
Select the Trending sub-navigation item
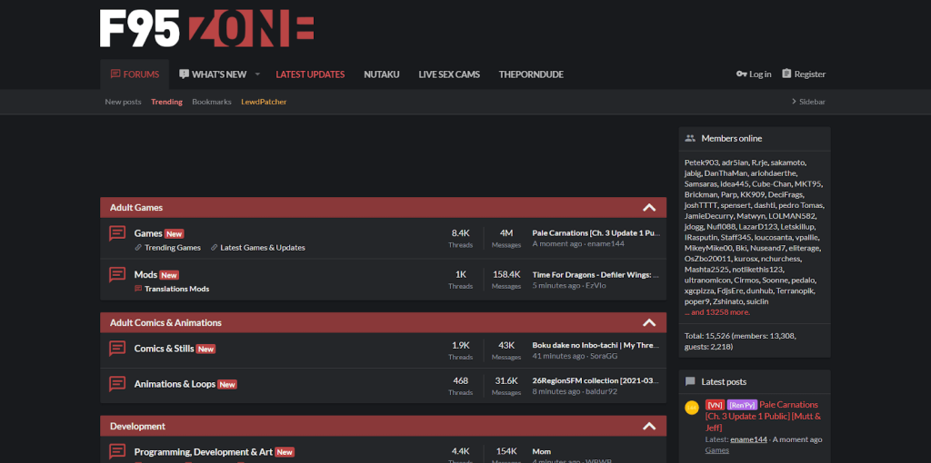(166, 102)
